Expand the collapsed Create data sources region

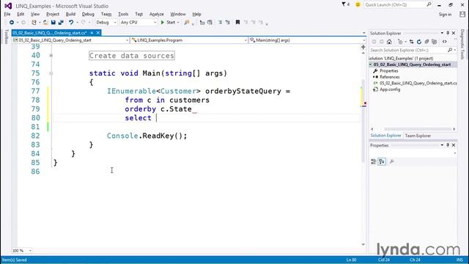[51, 56]
